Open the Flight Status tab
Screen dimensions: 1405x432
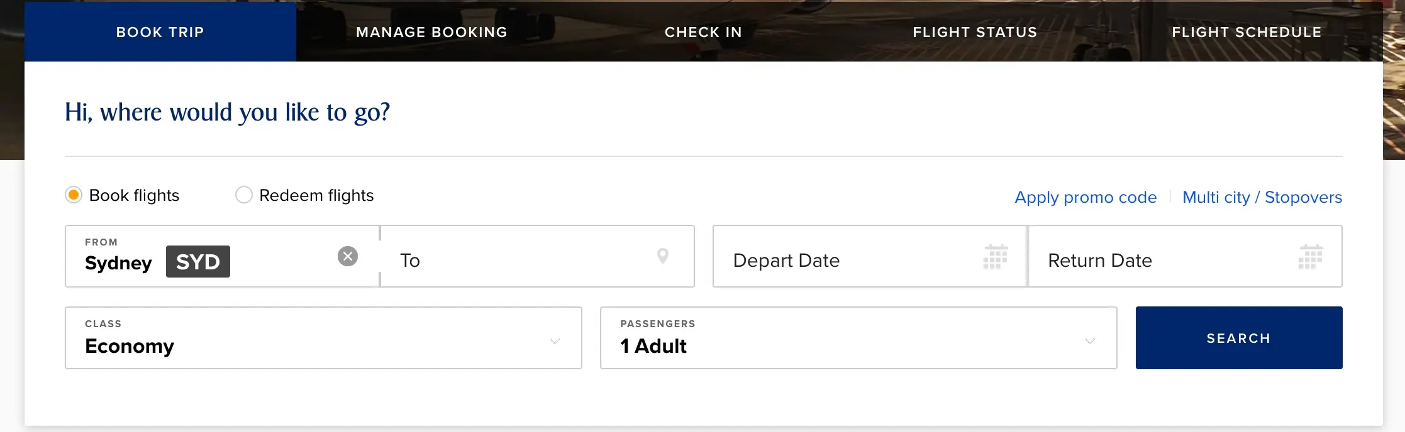pos(975,32)
